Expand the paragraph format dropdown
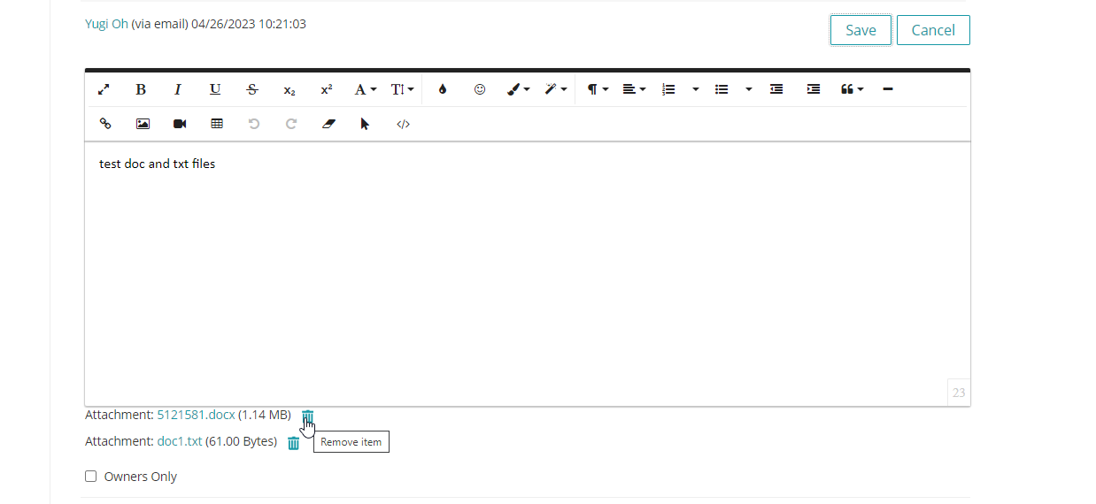This screenshot has height=504, width=1096. 598,89
